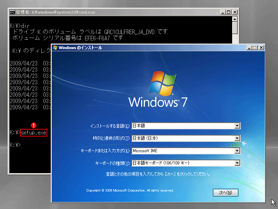Click the instruction text about clicking 次へ

click(158, 174)
